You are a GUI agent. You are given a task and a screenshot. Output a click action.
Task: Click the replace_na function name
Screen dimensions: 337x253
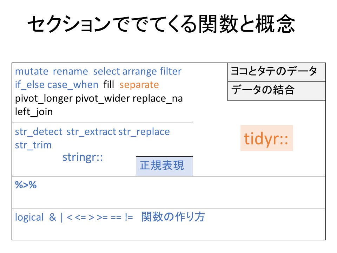(158, 99)
